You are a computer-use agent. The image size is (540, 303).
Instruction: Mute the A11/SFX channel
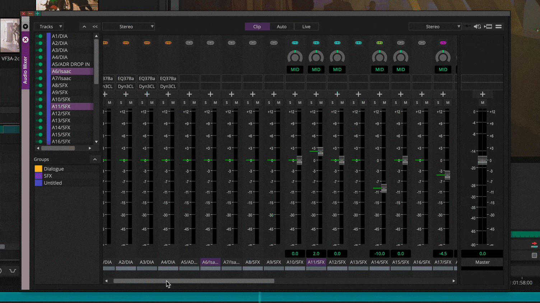pos(321,103)
